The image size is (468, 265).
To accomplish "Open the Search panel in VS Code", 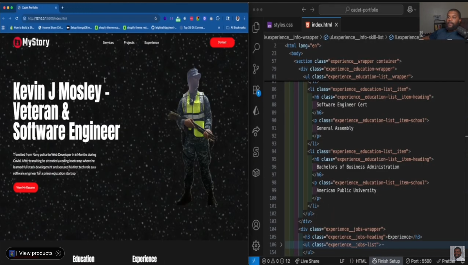I will click(x=256, y=48).
